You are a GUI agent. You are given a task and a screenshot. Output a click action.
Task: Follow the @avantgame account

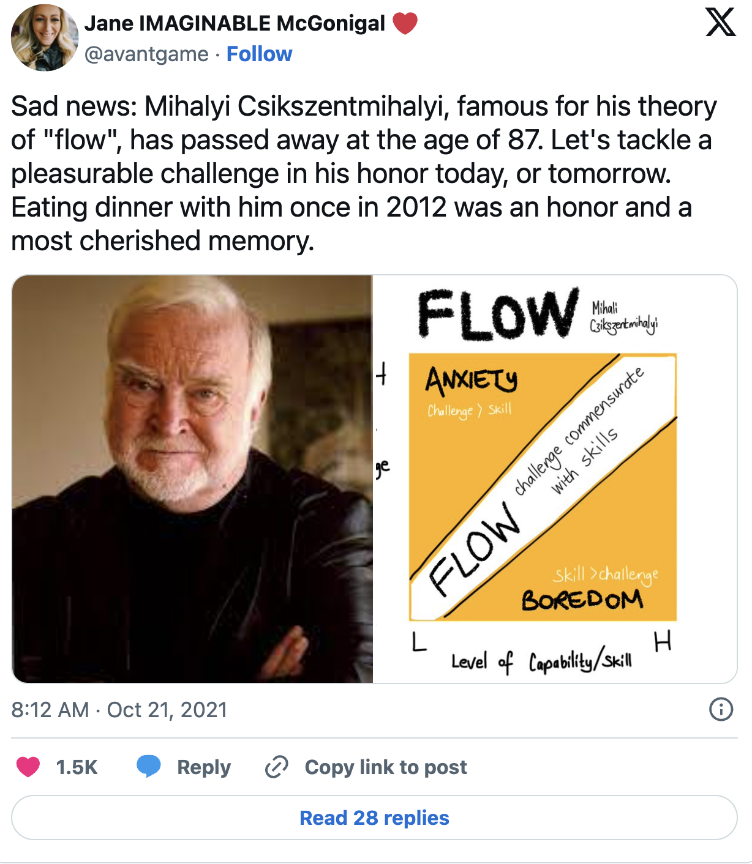tap(259, 54)
